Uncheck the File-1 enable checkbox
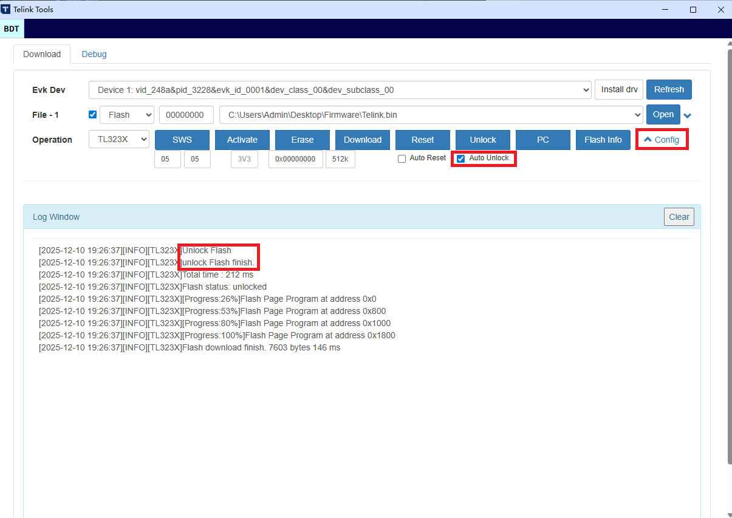732x518 pixels. [x=92, y=114]
